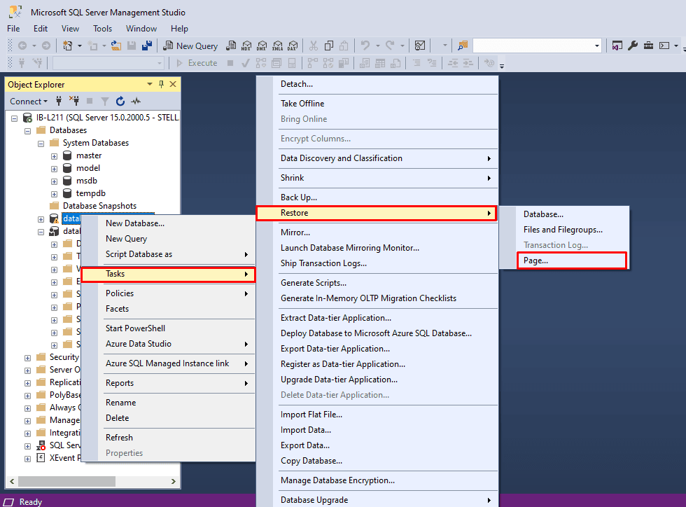The width and height of the screenshot is (686, 507).
Task: Click the Find in Files icon
Action: [x=463, y=46]
